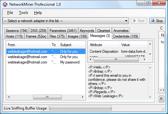The image size is (168, 114).
Task: Select the highlighted 'Only for you' message row
Action: click(46, 51)
